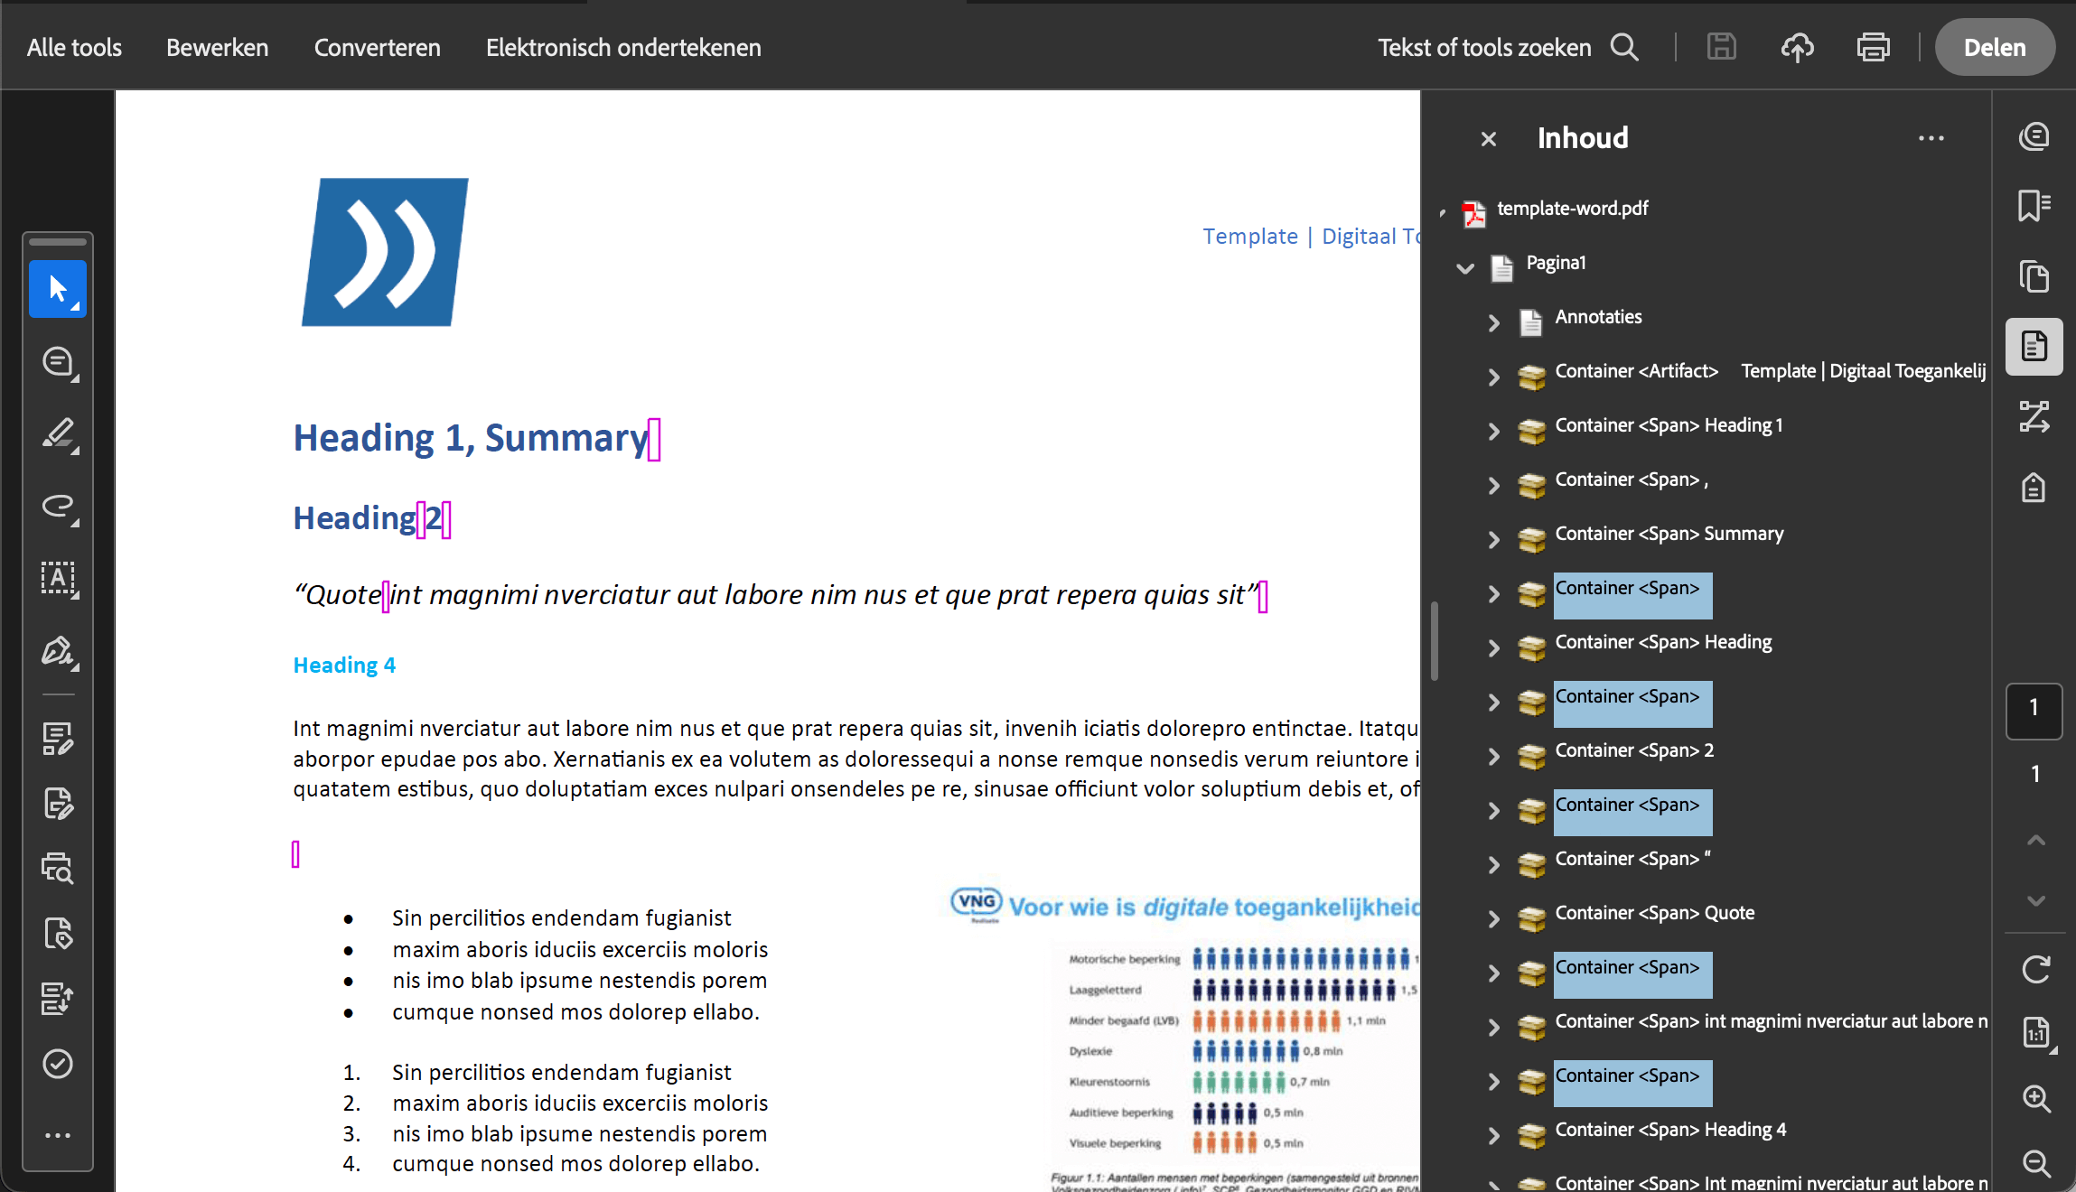Select the text box tool
The image size is (2076, 1192).
pos(59,578)
